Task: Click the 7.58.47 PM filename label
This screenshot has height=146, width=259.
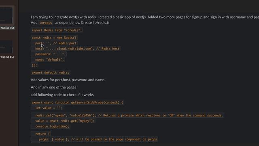Action: point(7,28)
